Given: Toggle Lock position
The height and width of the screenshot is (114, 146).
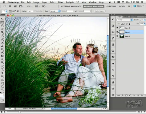Looking at the screenshot, I should click(x=127, y=24).
